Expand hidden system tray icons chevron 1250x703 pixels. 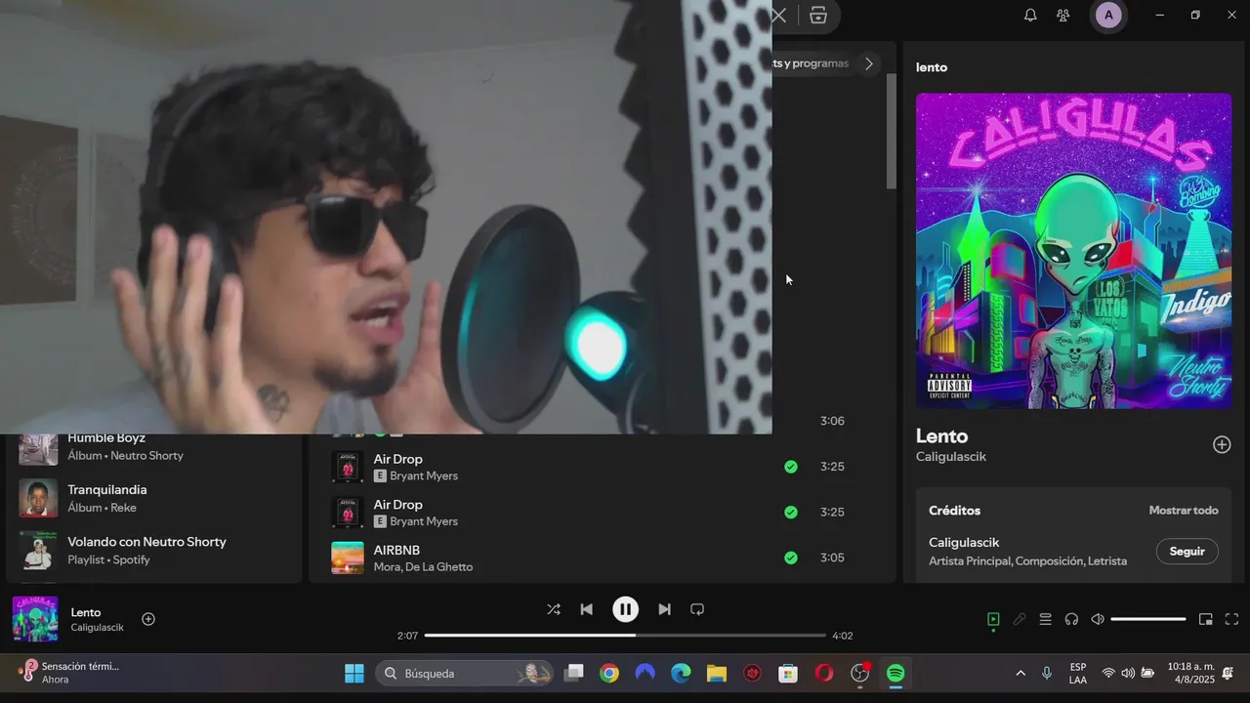pyautogui.click(x=1021, y=673)
